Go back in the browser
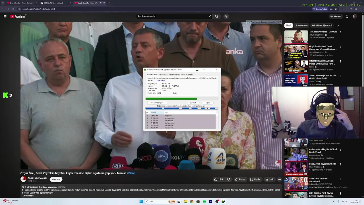This screenshot has width=364, height=205. pyautogui.click(x=3, y=9)
